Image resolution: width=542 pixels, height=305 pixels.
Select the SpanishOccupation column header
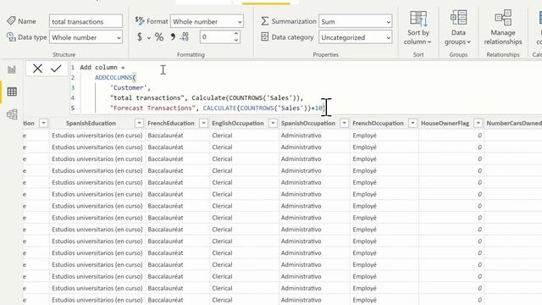(x=308, y=123)
